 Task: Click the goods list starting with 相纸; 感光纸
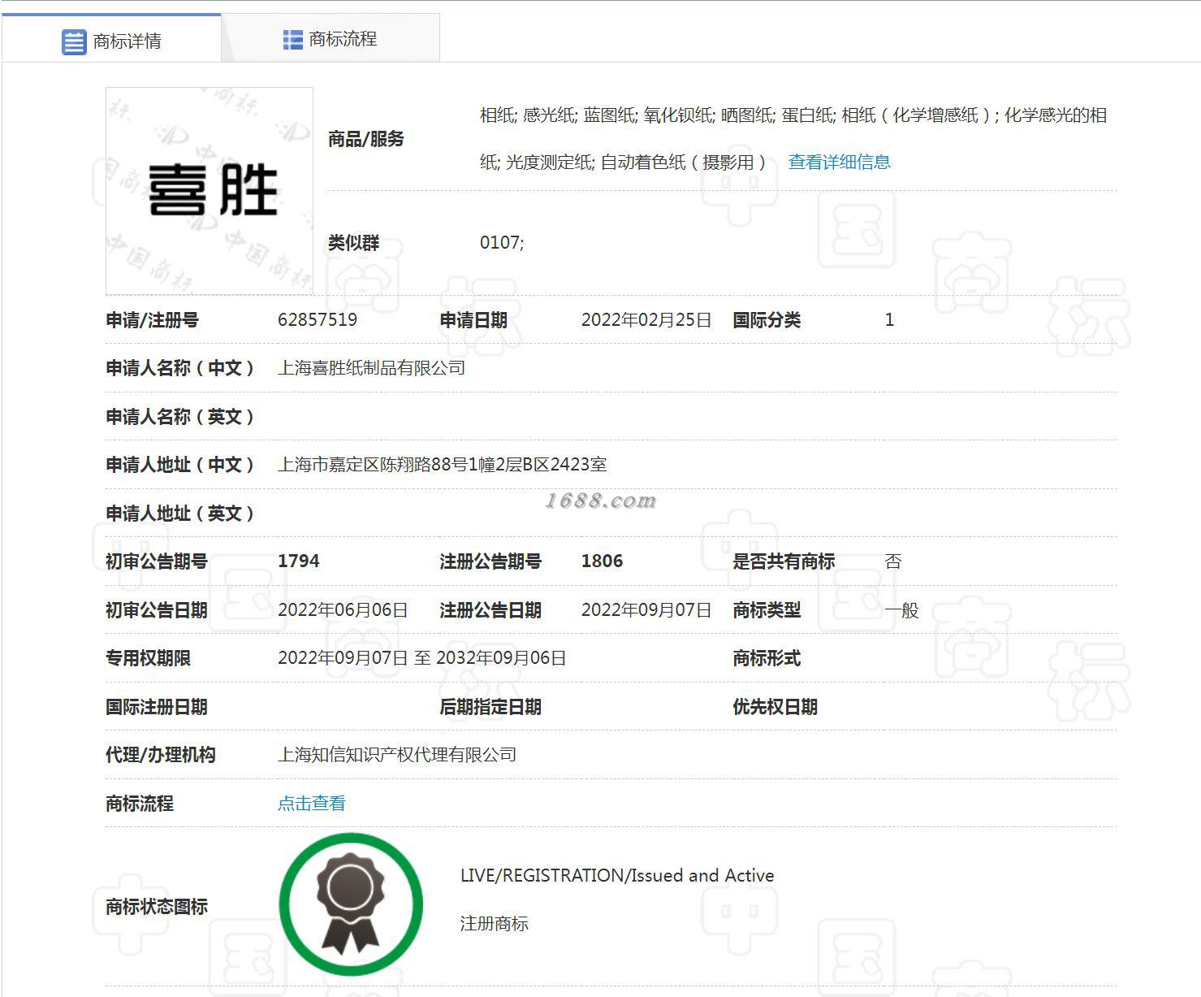(793, 138)
